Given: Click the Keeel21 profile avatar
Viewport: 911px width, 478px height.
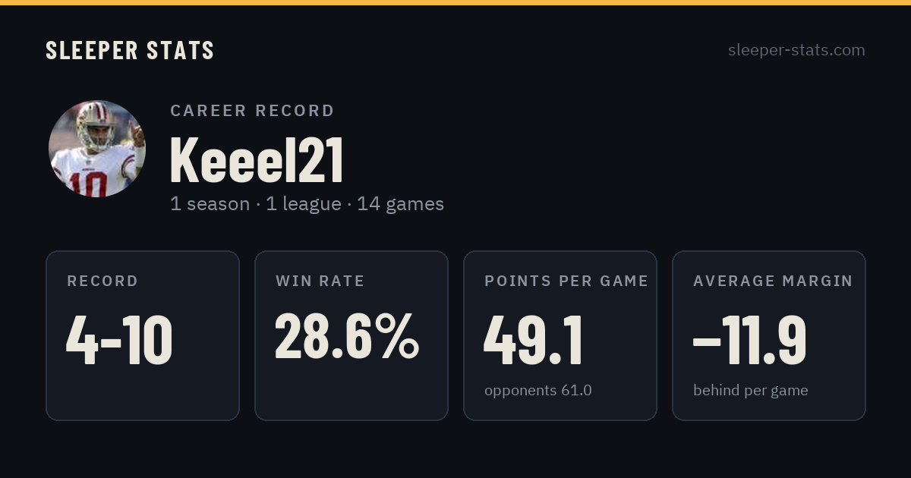Looking at the screenshot, I should [96, 149].
